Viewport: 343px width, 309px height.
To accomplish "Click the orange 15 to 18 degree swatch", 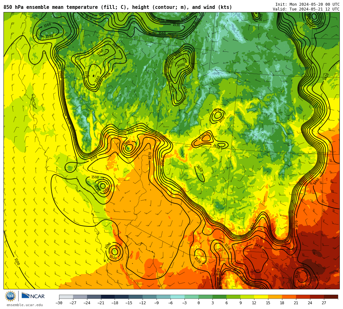I will point(275,297).
